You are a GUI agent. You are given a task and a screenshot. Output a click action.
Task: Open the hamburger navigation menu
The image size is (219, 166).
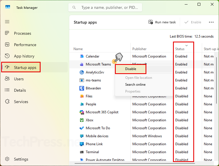(7, 22)
